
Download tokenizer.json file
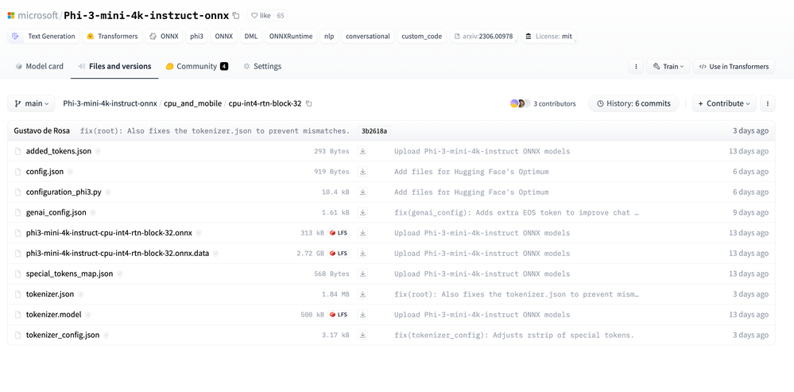[x=362, y=294]
